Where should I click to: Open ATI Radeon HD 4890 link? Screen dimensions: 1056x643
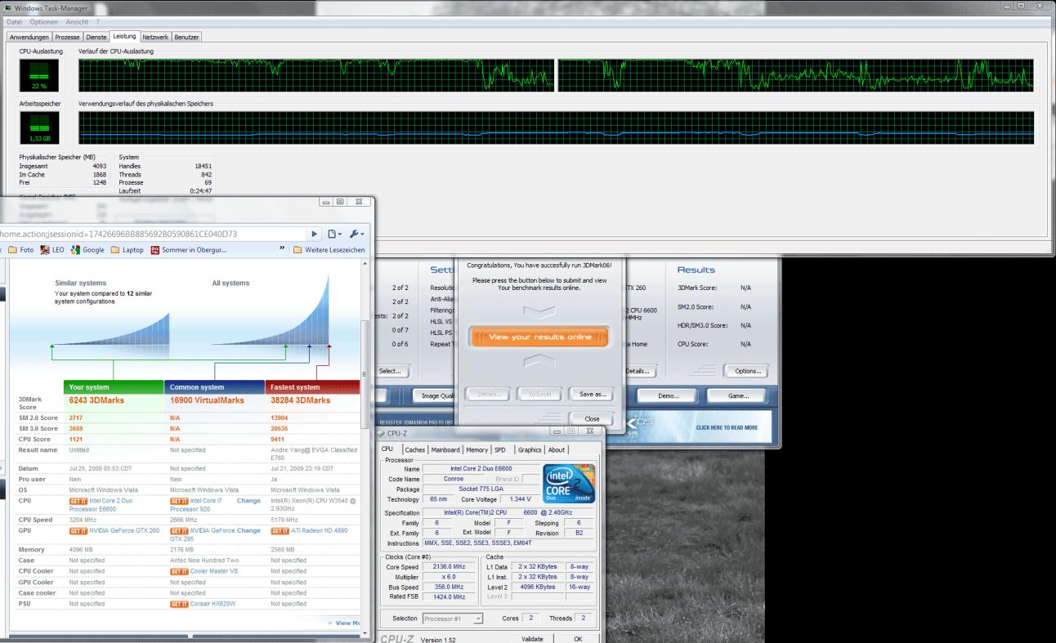pos(320,530)
